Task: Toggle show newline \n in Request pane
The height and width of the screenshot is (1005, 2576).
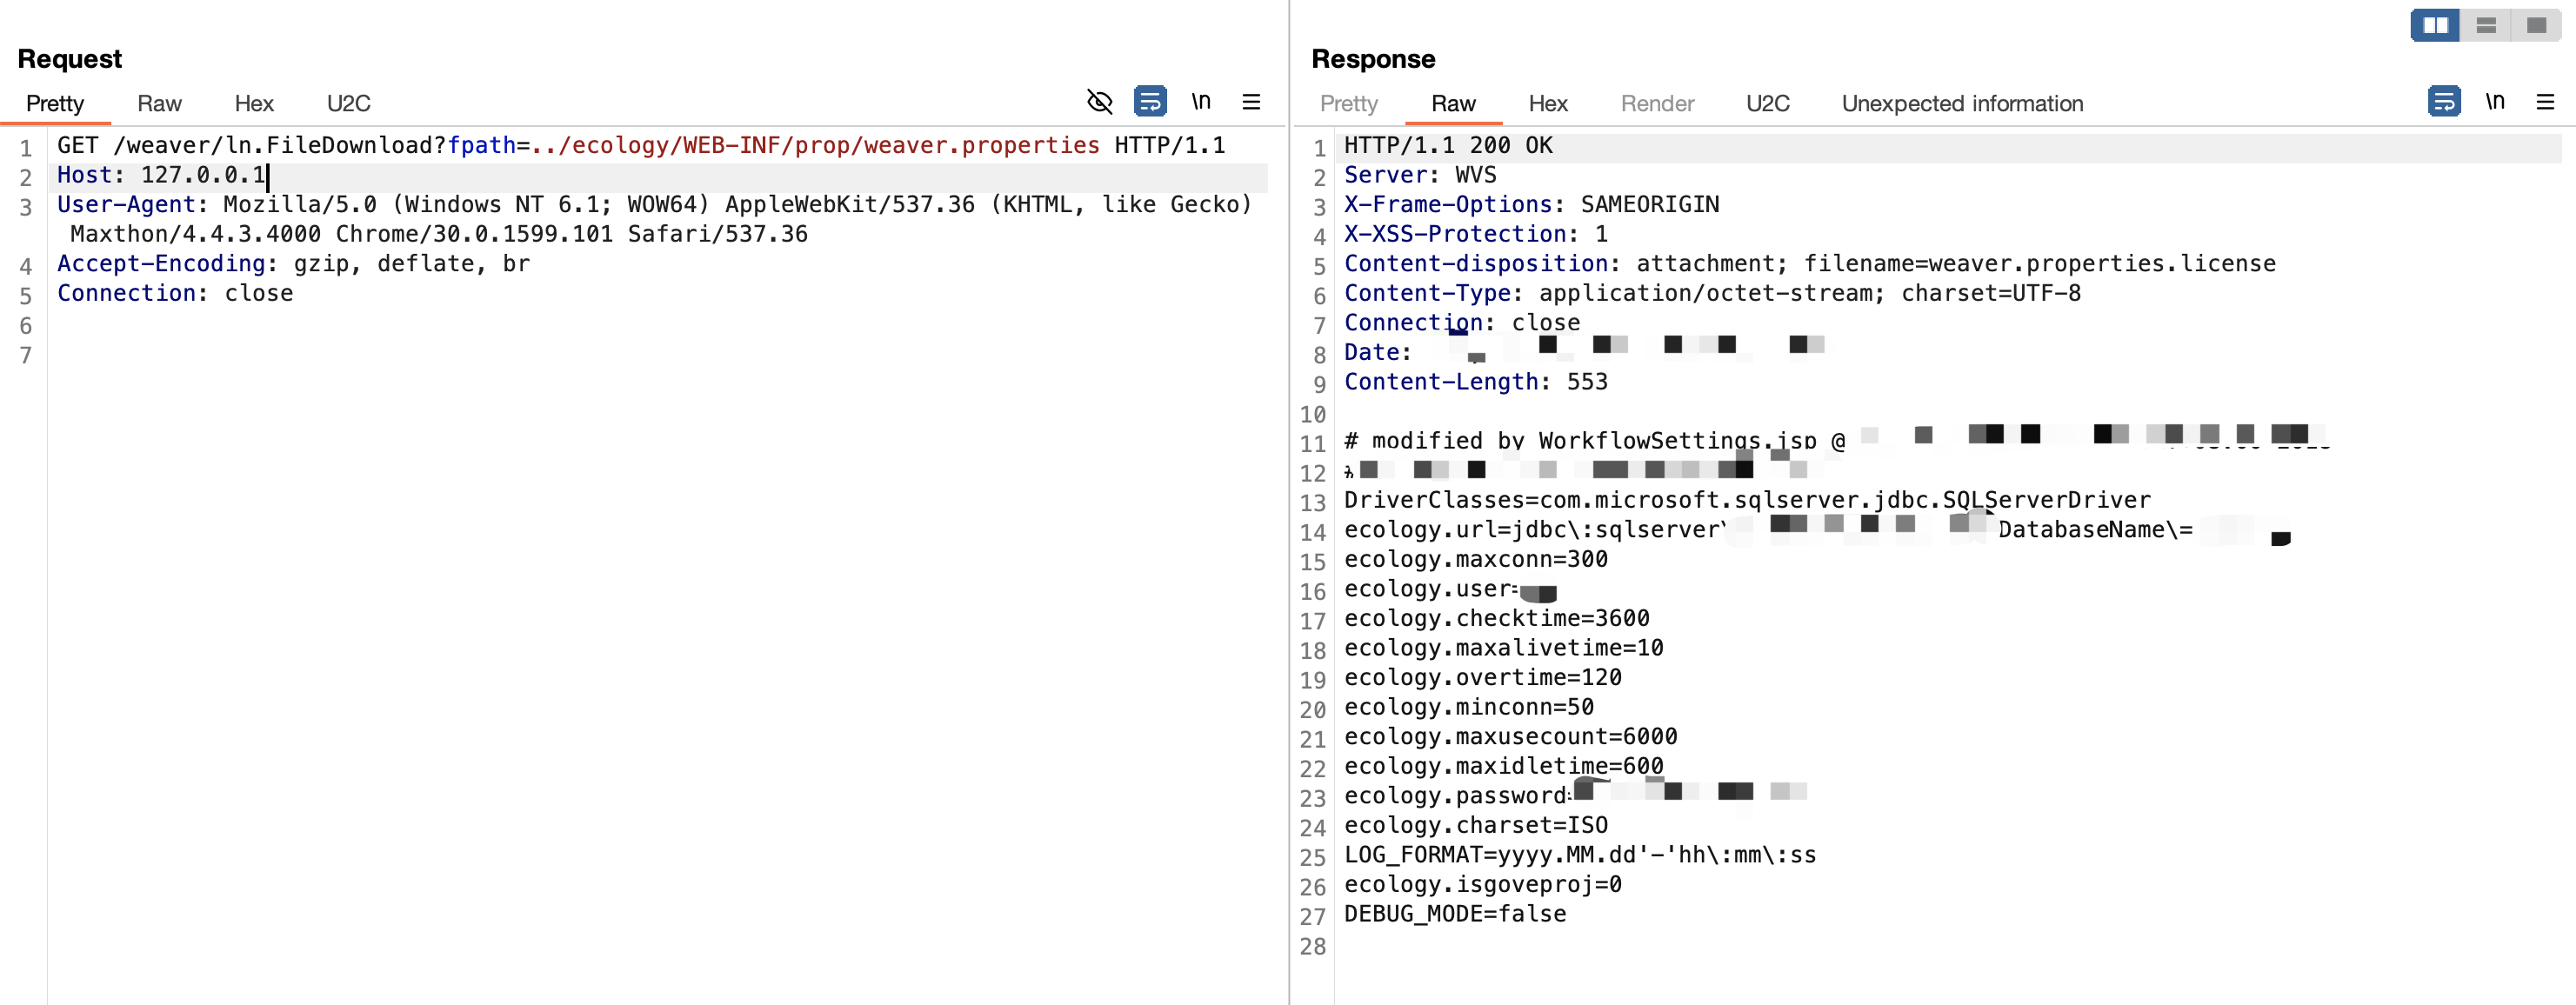Action: click(x=1201, y=102)
